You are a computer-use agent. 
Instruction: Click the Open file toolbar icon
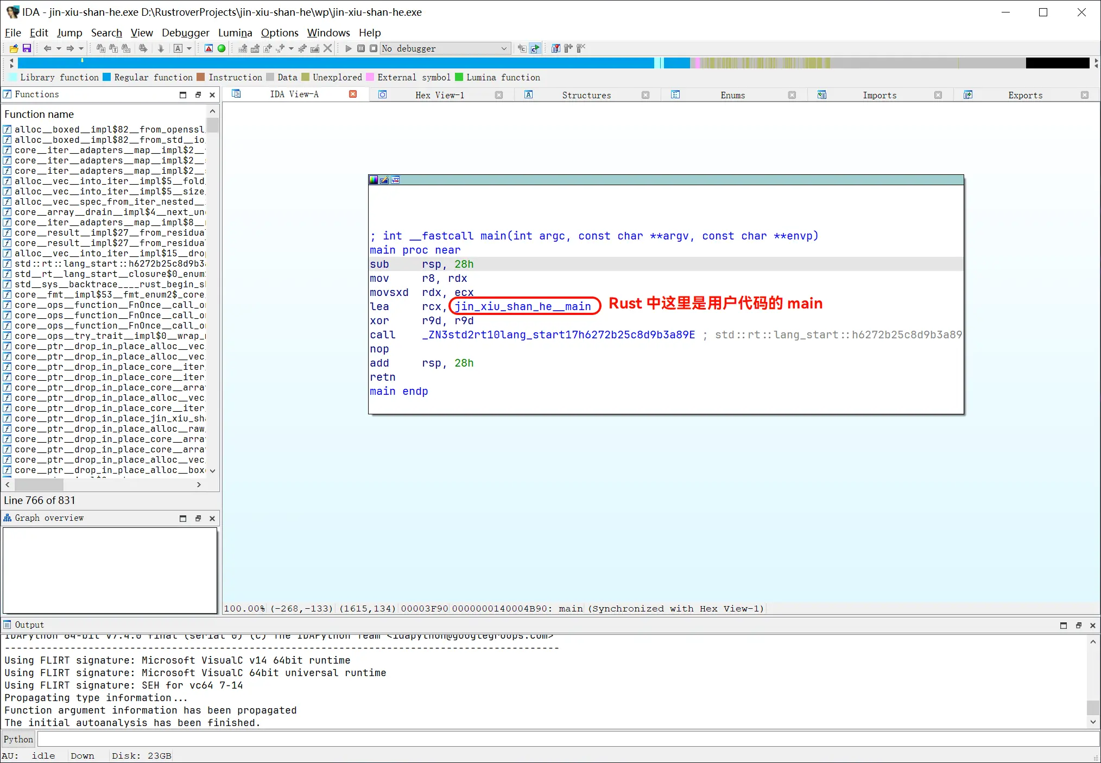coord(14,48)
